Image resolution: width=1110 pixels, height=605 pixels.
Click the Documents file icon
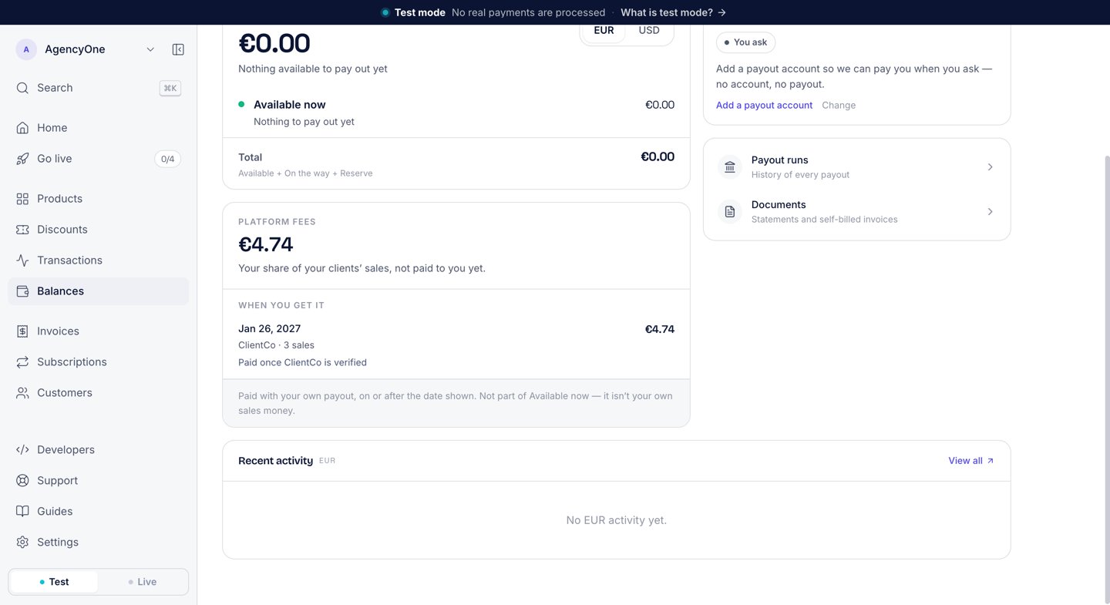tap(730, 211)
